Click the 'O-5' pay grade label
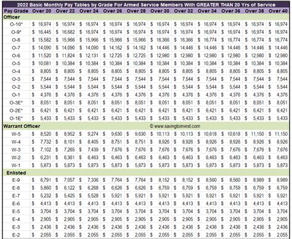The image size is (292, 239). tap(16, 63)
